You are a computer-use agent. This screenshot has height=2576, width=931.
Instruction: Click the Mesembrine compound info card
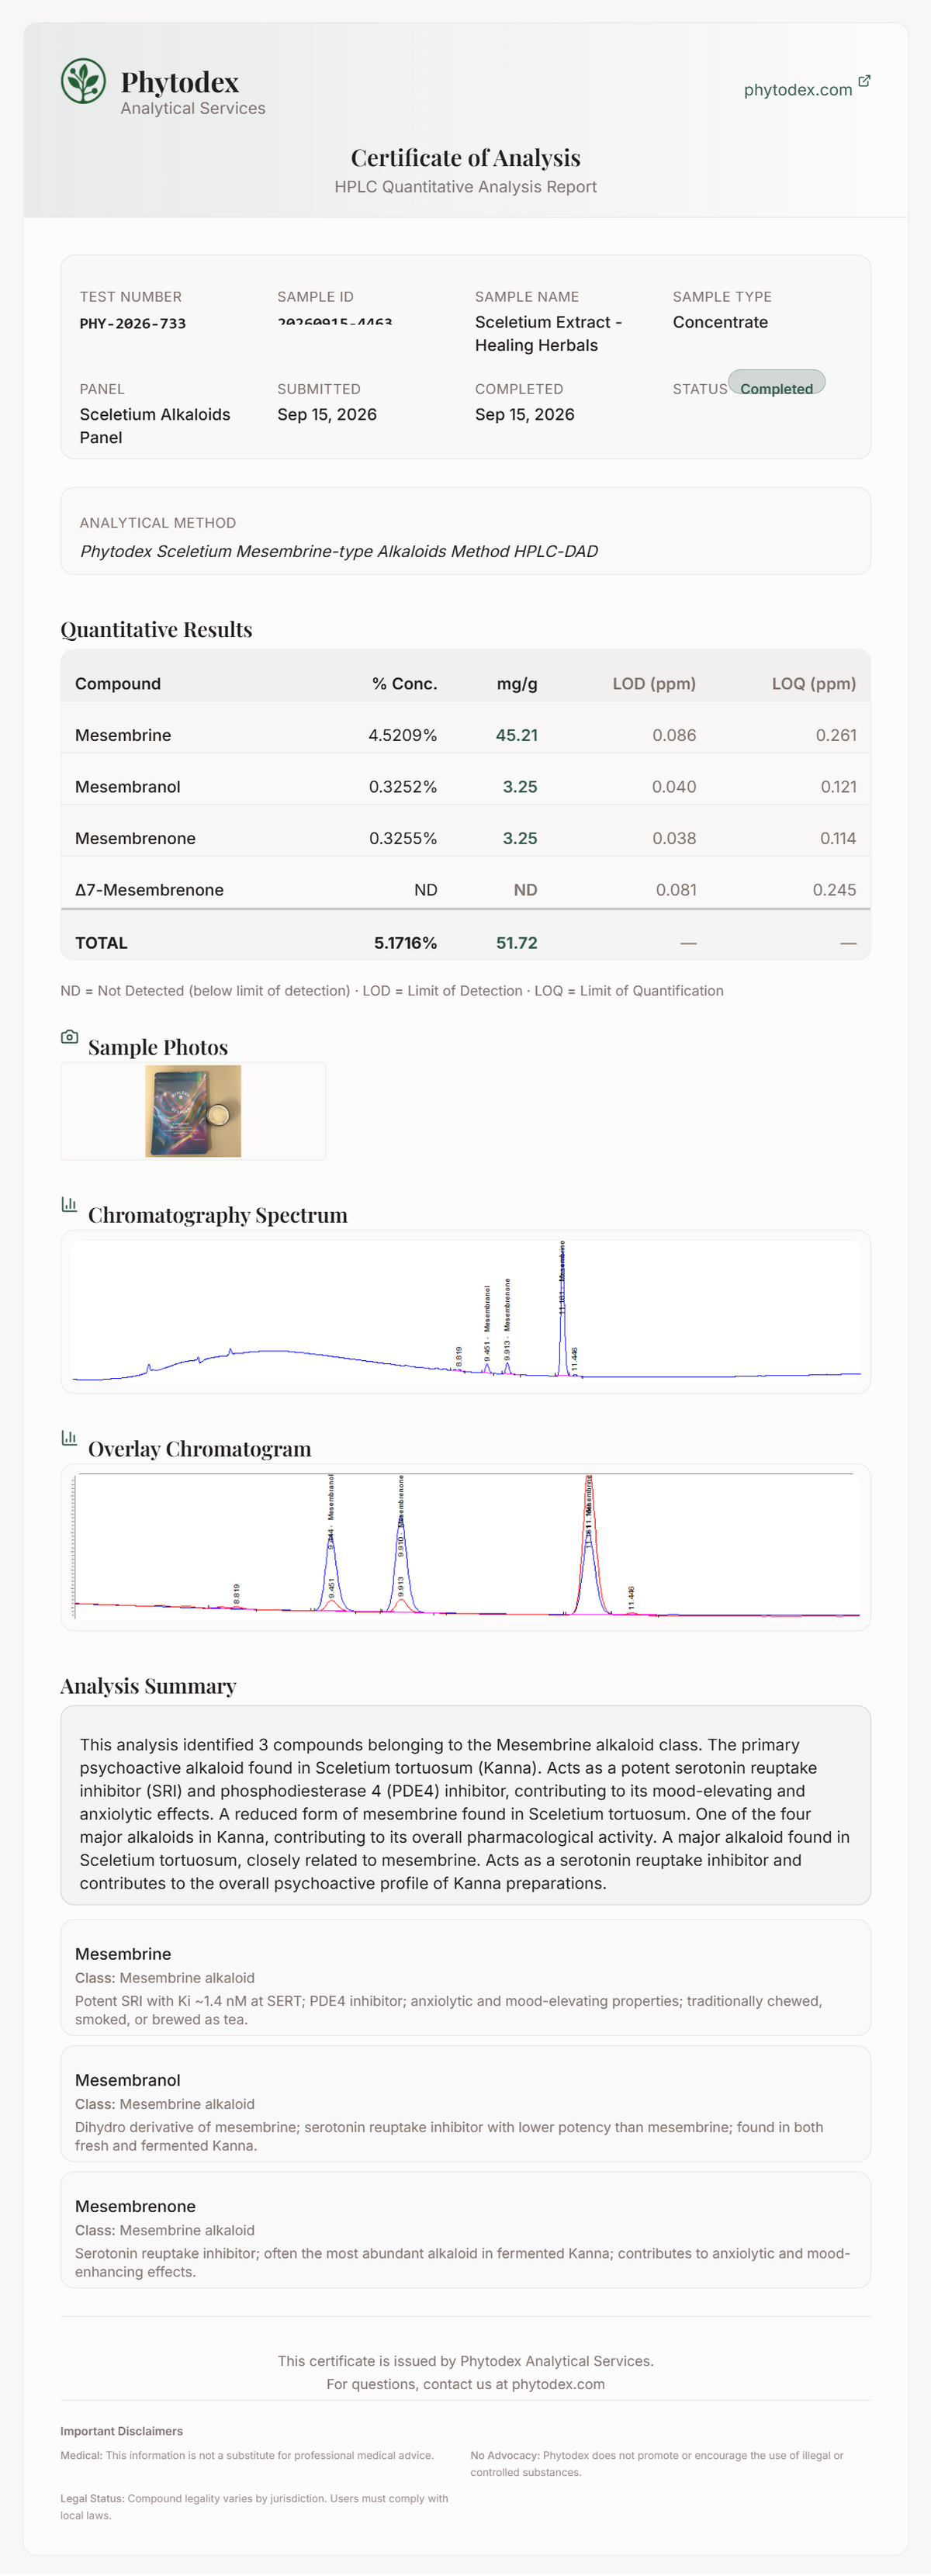(466, 1978)
